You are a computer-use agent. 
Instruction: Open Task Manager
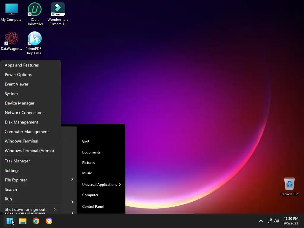pyautogui.click(x=31, y=161)
